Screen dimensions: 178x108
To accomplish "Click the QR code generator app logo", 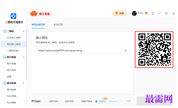I will (x=14, y=16).
